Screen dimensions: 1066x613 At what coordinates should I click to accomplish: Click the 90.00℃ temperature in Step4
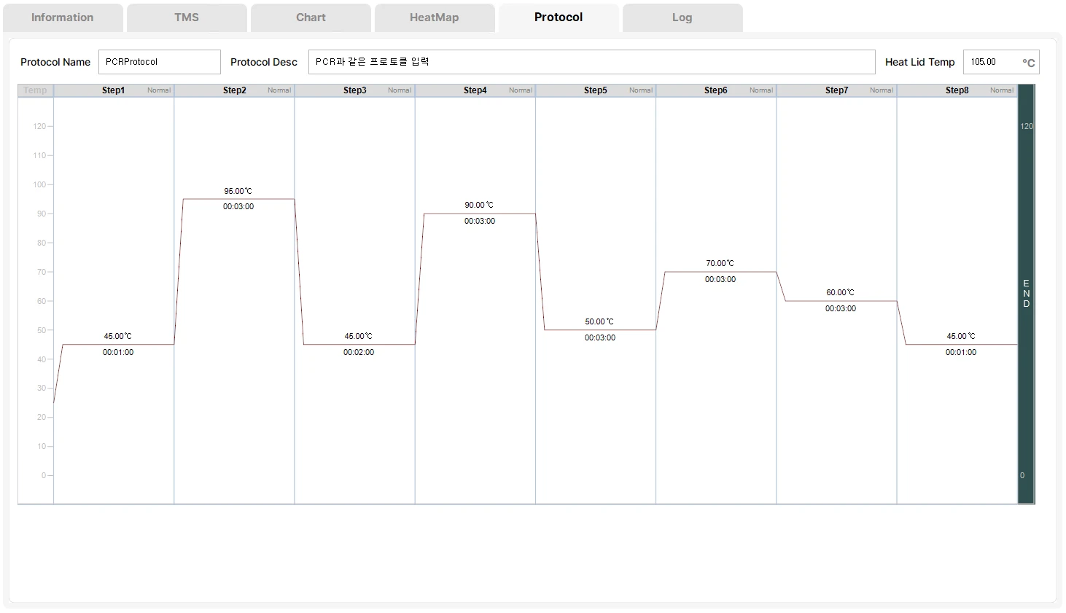tap(479, 205)
